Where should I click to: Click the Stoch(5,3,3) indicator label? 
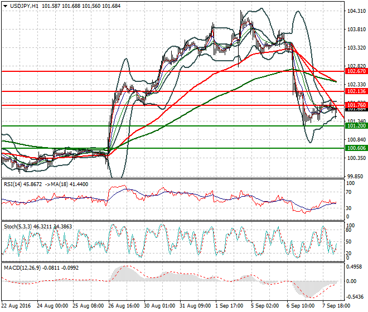[x=38, y=227]
